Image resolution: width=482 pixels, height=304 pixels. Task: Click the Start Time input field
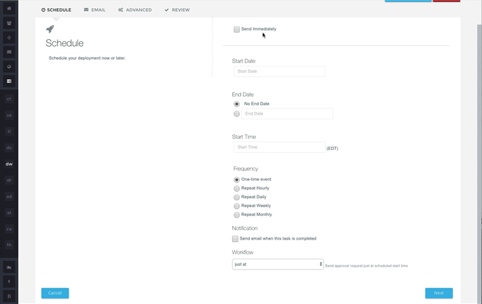pos(279,147)
